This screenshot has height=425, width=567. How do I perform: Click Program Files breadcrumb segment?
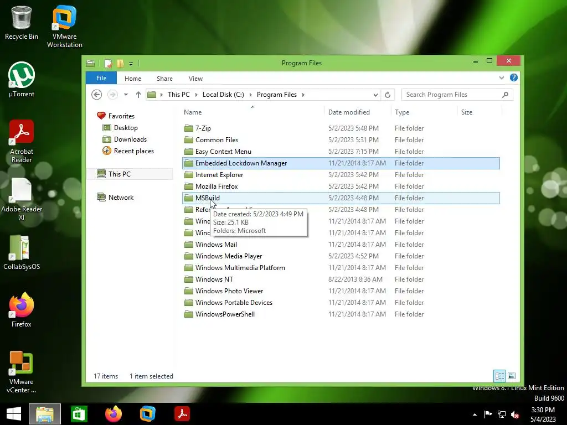(x=277, y=94)
